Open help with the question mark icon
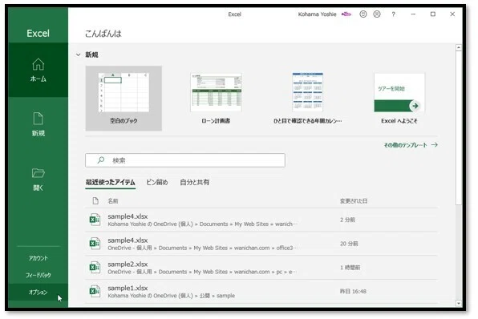478x319 pixels. pyautogui.click(x=393, y=14)
